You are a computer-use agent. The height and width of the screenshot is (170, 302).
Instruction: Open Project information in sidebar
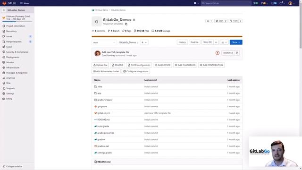(x=16, y=26)
